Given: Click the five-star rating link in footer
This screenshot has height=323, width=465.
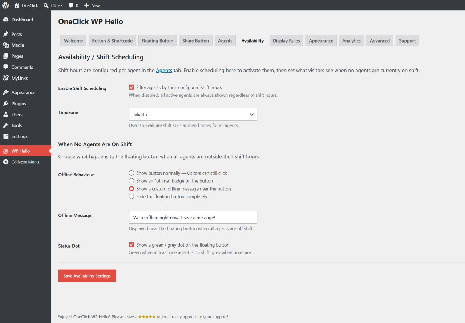Looking at the screenshot, I should 147,317.
